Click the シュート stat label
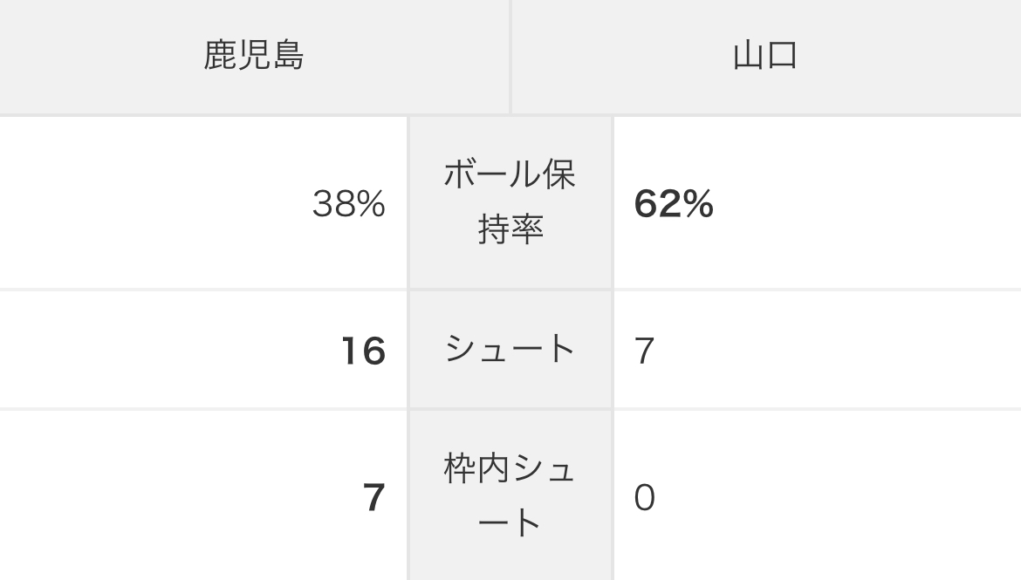 pos(510,350)
